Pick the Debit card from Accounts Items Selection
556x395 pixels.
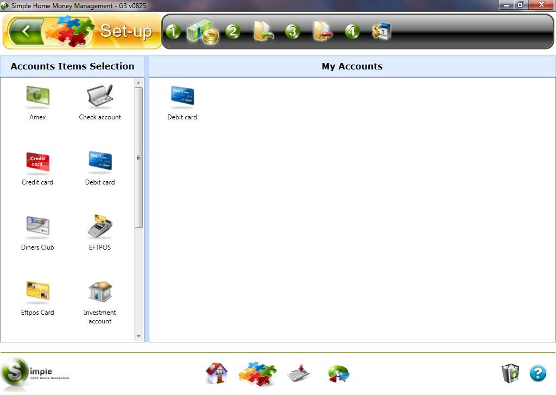[100, 161]
